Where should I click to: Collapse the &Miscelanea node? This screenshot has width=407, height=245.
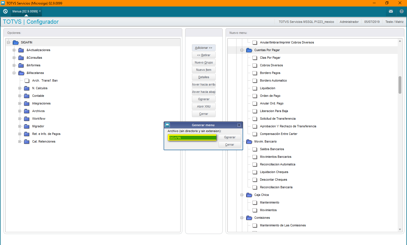[14, 73]
